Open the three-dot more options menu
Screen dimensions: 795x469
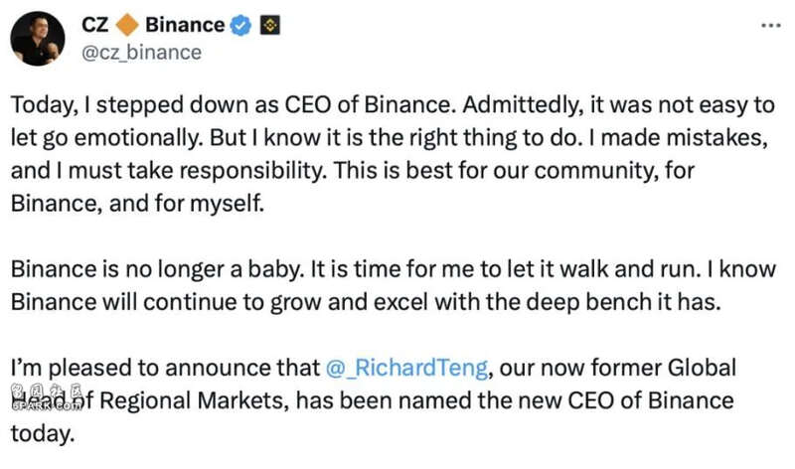coord(770,24)
